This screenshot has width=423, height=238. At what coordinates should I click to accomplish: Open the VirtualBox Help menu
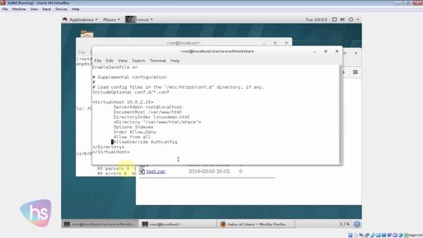point(75,9)
